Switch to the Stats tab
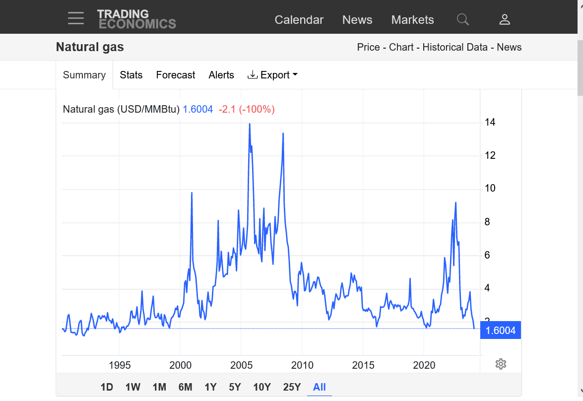583x401 pixels. tap(131, 75)
